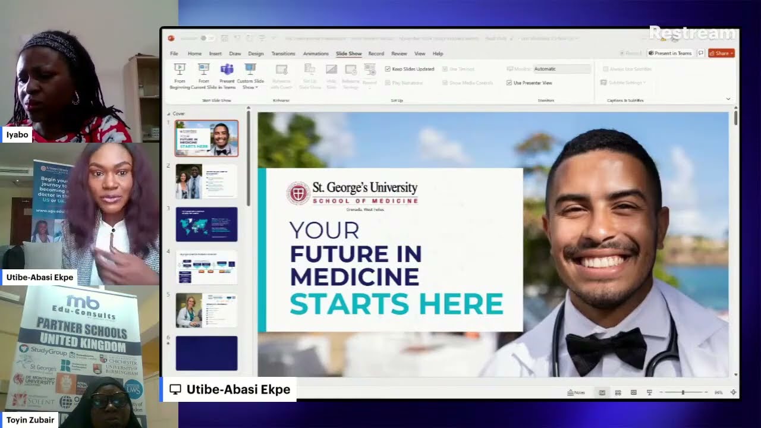Toggle Keep Slides Updated checkbox
The width and height of the screenshot is (761, 428).
[x=388, y=69]
